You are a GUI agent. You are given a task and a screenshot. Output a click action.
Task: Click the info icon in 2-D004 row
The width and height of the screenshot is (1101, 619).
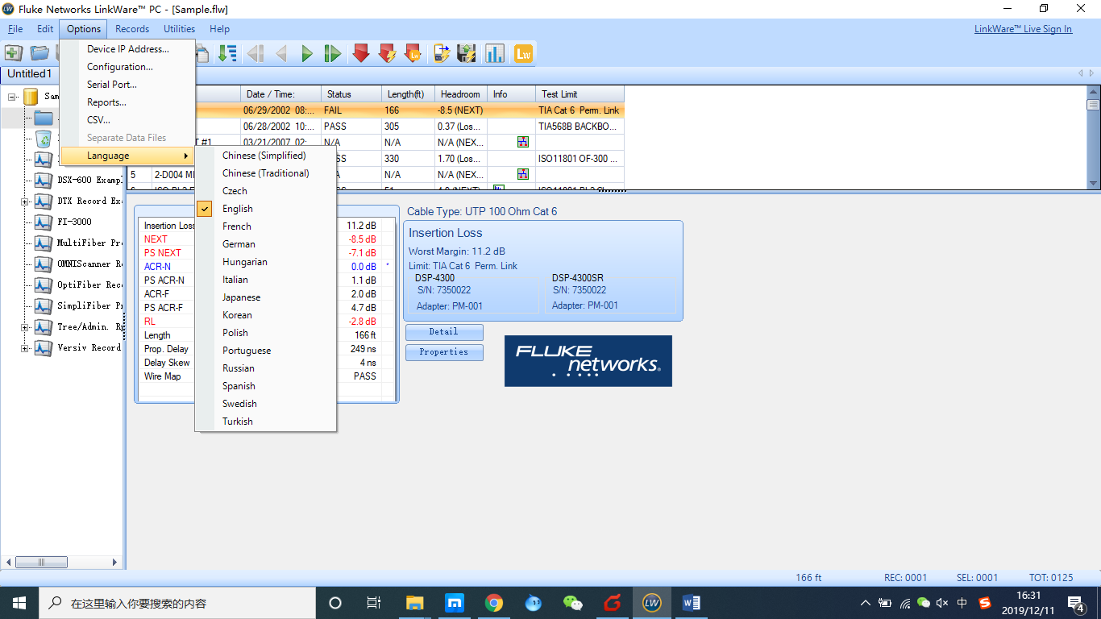point(523,174)
